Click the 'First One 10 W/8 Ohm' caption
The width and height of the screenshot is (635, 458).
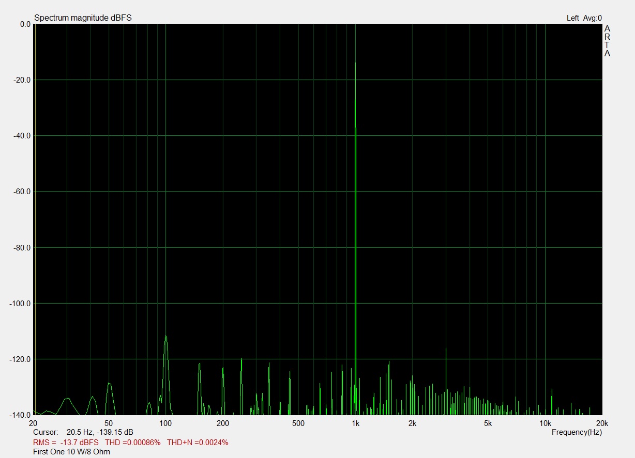[x=71, y=452]
